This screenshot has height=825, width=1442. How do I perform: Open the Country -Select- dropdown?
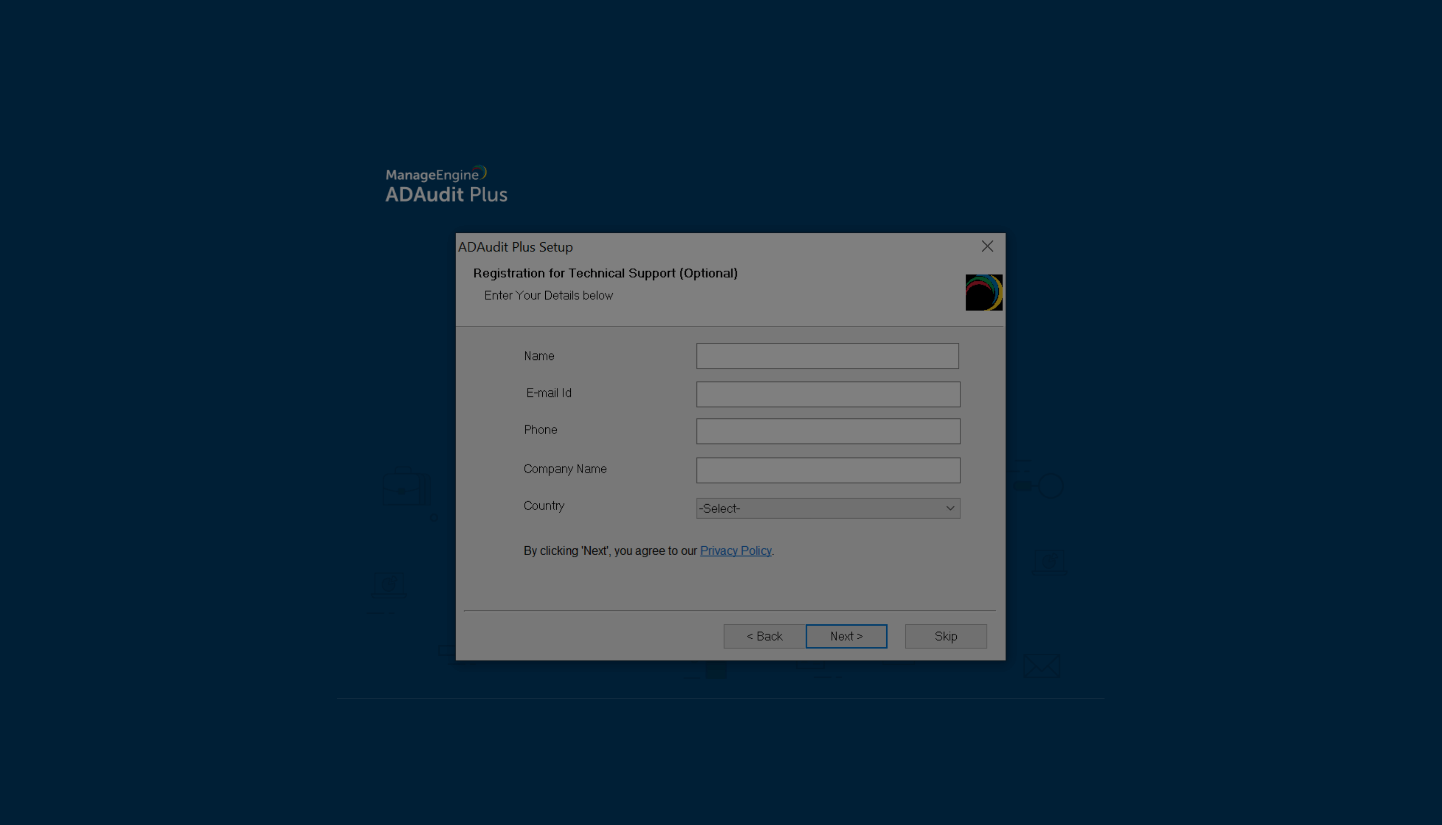pos(827,508)
